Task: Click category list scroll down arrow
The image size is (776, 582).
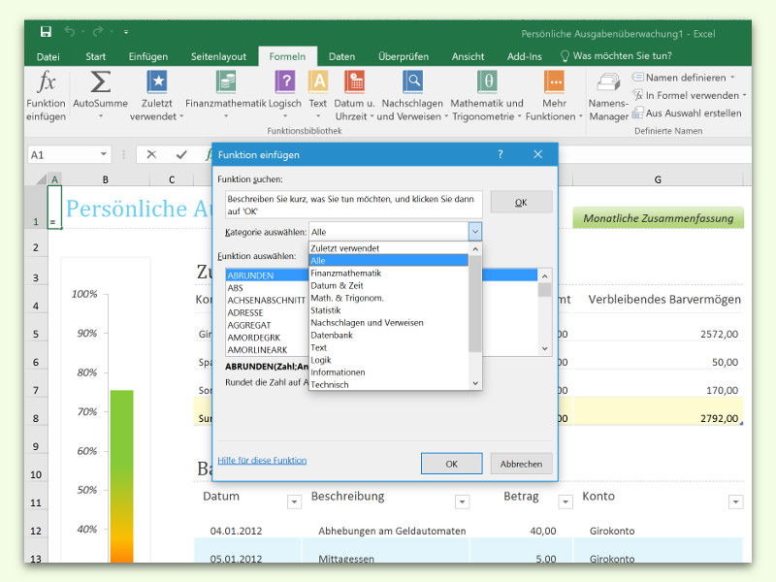Action: pyautogui.click(x=475, y=383)
